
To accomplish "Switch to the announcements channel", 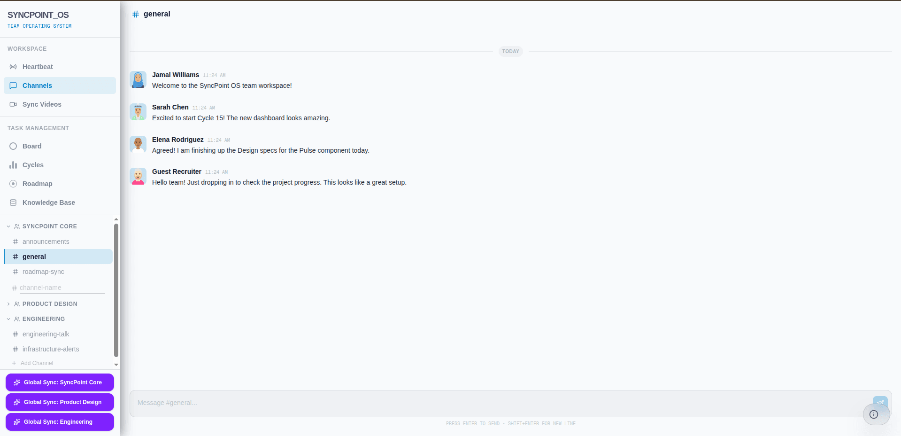I will click(x=46, y=241).
